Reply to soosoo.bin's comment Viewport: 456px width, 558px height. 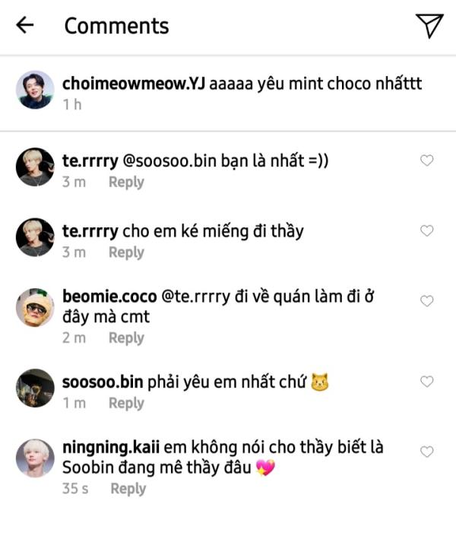126,403
